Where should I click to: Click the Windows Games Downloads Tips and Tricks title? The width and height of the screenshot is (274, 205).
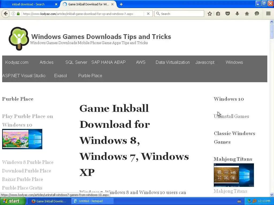click(101, 37)
